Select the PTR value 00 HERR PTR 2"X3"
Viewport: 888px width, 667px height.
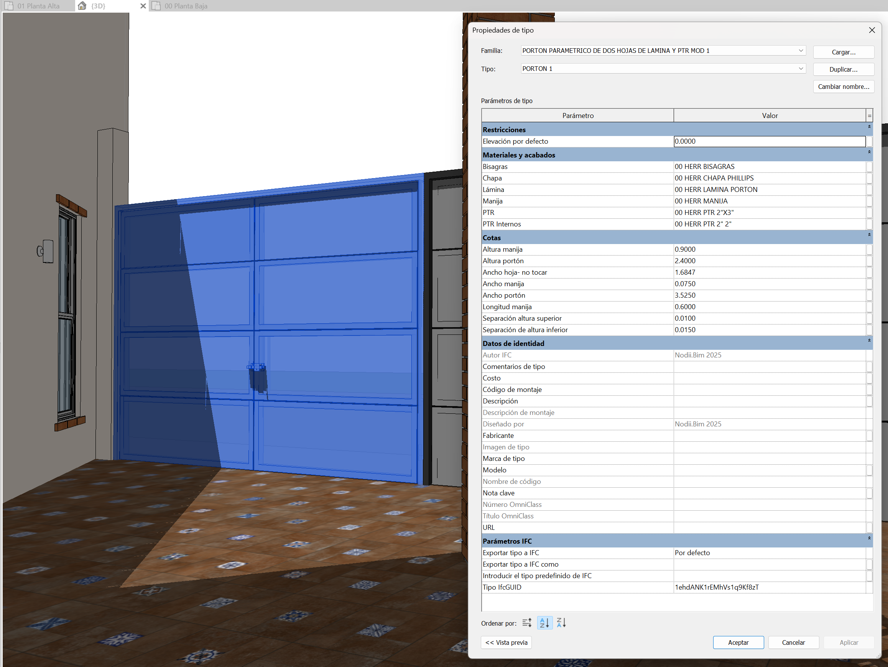(770, 213)
